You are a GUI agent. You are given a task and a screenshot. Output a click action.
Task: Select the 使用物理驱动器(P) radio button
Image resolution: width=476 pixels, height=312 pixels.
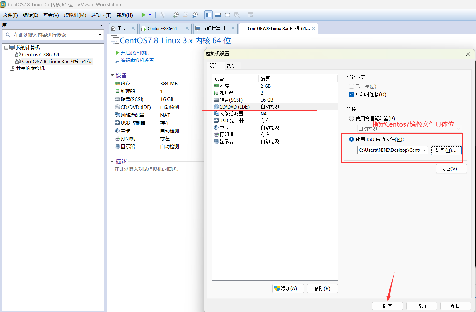(352, 119)
